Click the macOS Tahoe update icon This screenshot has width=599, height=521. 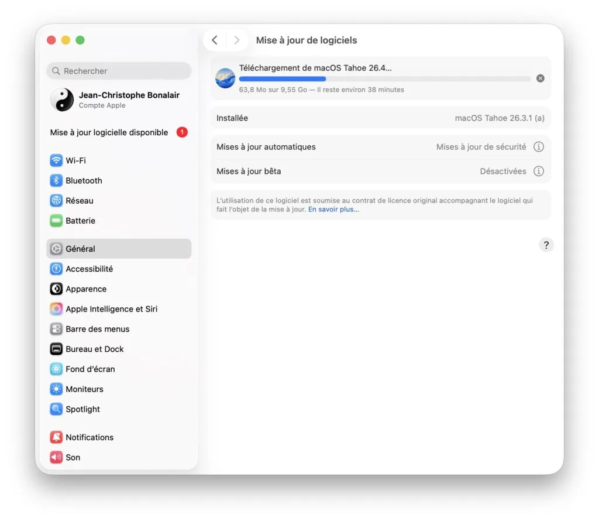pos(225,78)
